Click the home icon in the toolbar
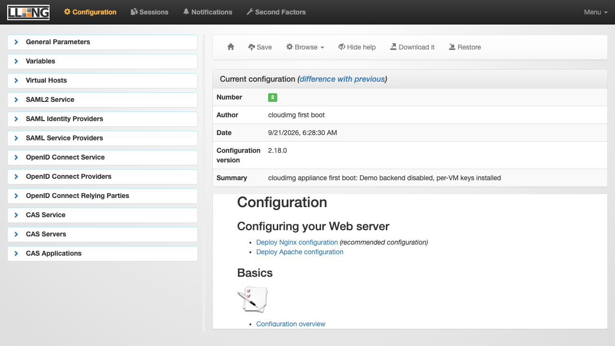615x346 pixels. coord(231,47)
